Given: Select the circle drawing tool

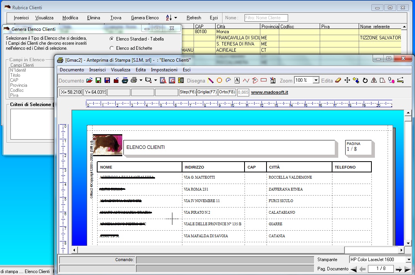Looking at the screenshot, I should (219, 81).
